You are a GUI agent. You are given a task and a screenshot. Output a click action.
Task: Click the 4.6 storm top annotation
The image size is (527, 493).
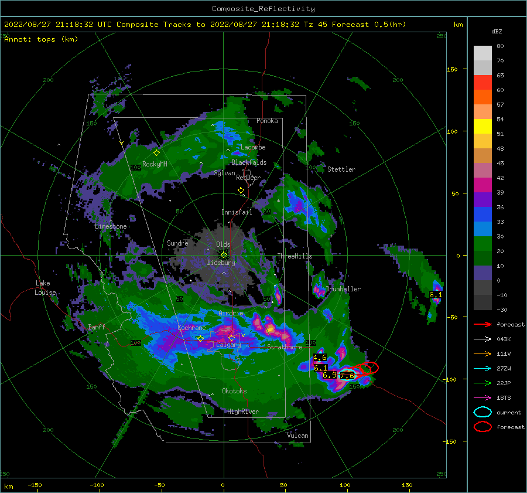pos(320,358)
